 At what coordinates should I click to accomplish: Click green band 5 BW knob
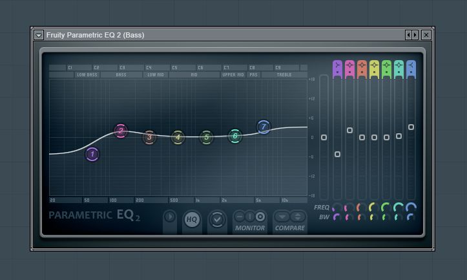coord(386,217)
